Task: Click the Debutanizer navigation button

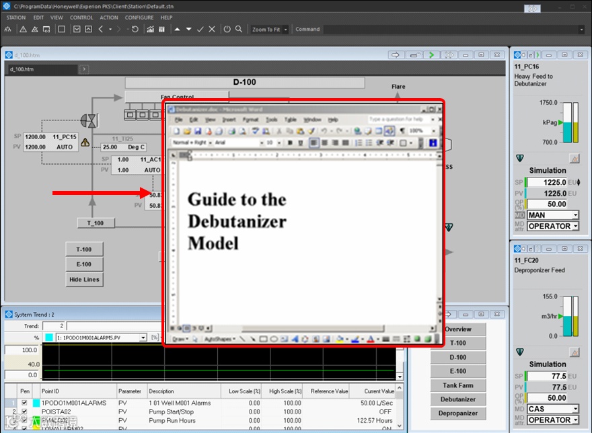Action: (x=458, y=399)
